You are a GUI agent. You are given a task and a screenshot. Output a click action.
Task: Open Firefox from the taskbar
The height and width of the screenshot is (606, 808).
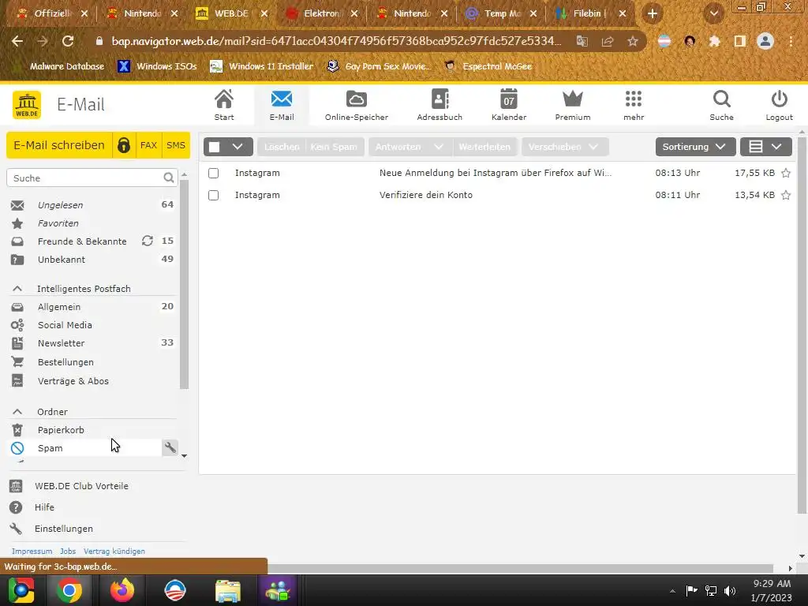pyautogui.click(x=122, y=590)
